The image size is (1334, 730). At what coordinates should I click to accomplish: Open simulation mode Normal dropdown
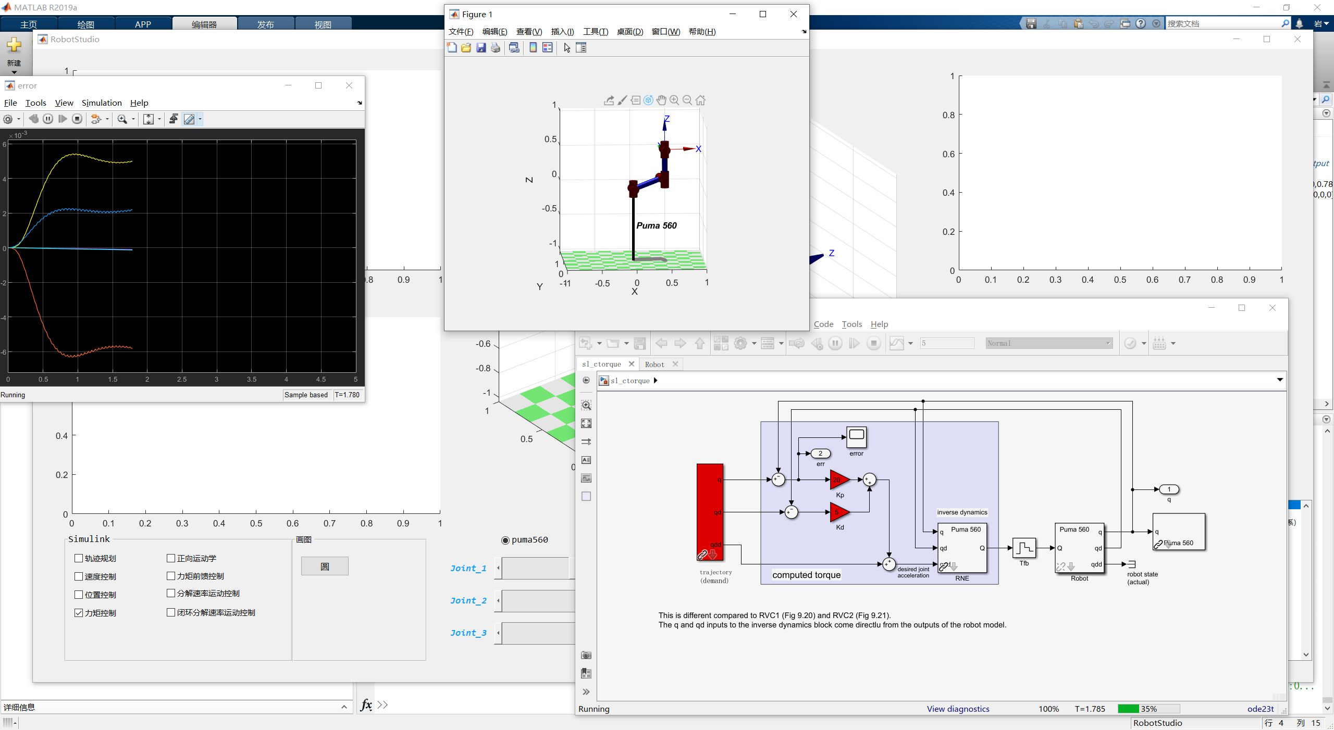click(x=1049, y=343)
